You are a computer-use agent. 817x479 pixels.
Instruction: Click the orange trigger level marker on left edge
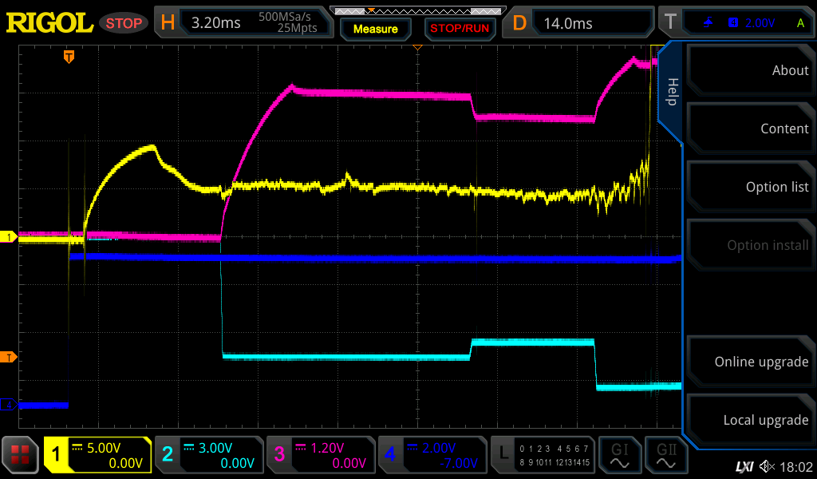click(x=10, y=356)
